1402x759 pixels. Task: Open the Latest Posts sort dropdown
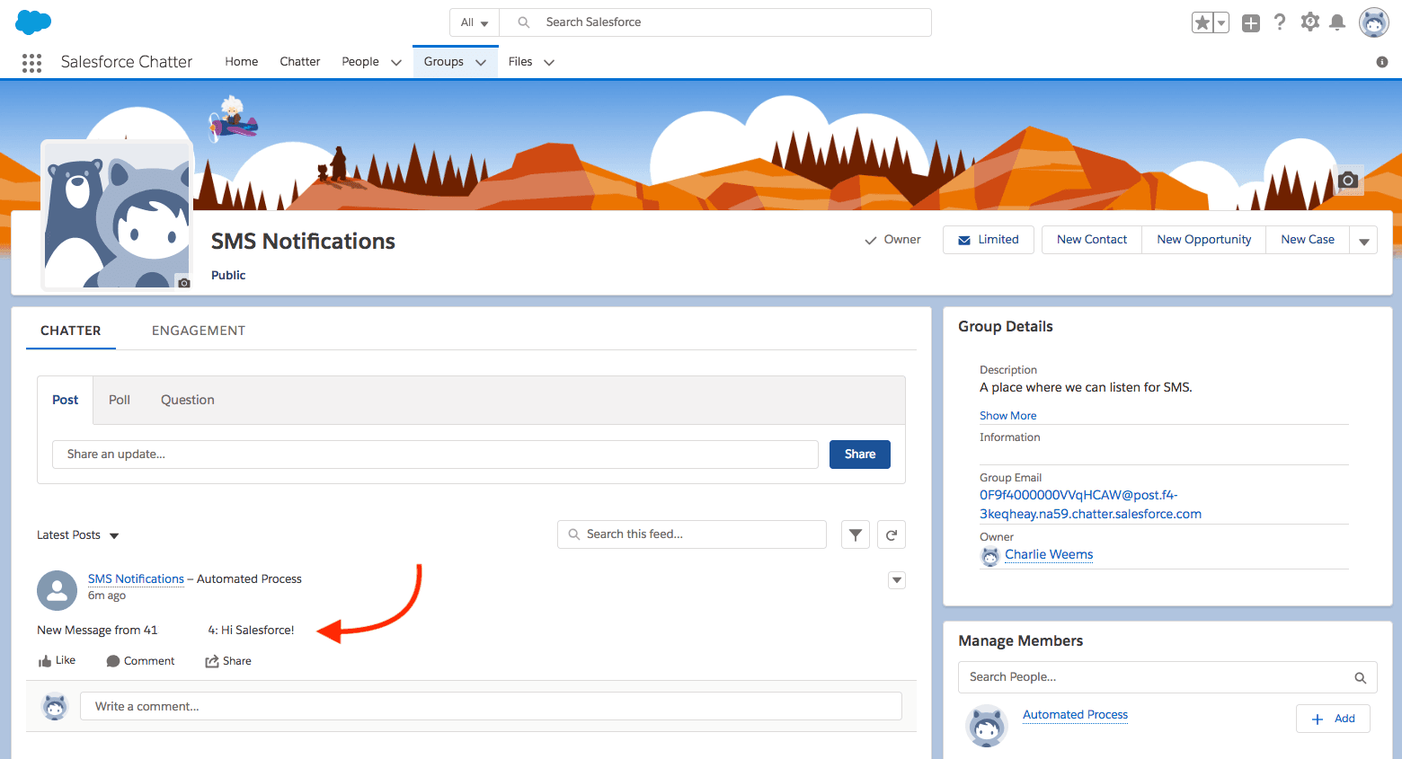pyautogui.click(x=78, y=534)
